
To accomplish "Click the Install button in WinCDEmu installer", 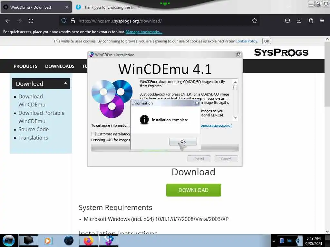I will (199, 159).
